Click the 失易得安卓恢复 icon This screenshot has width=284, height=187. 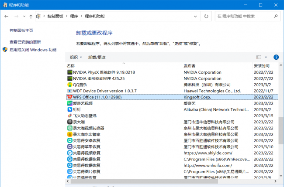(70, 140)
